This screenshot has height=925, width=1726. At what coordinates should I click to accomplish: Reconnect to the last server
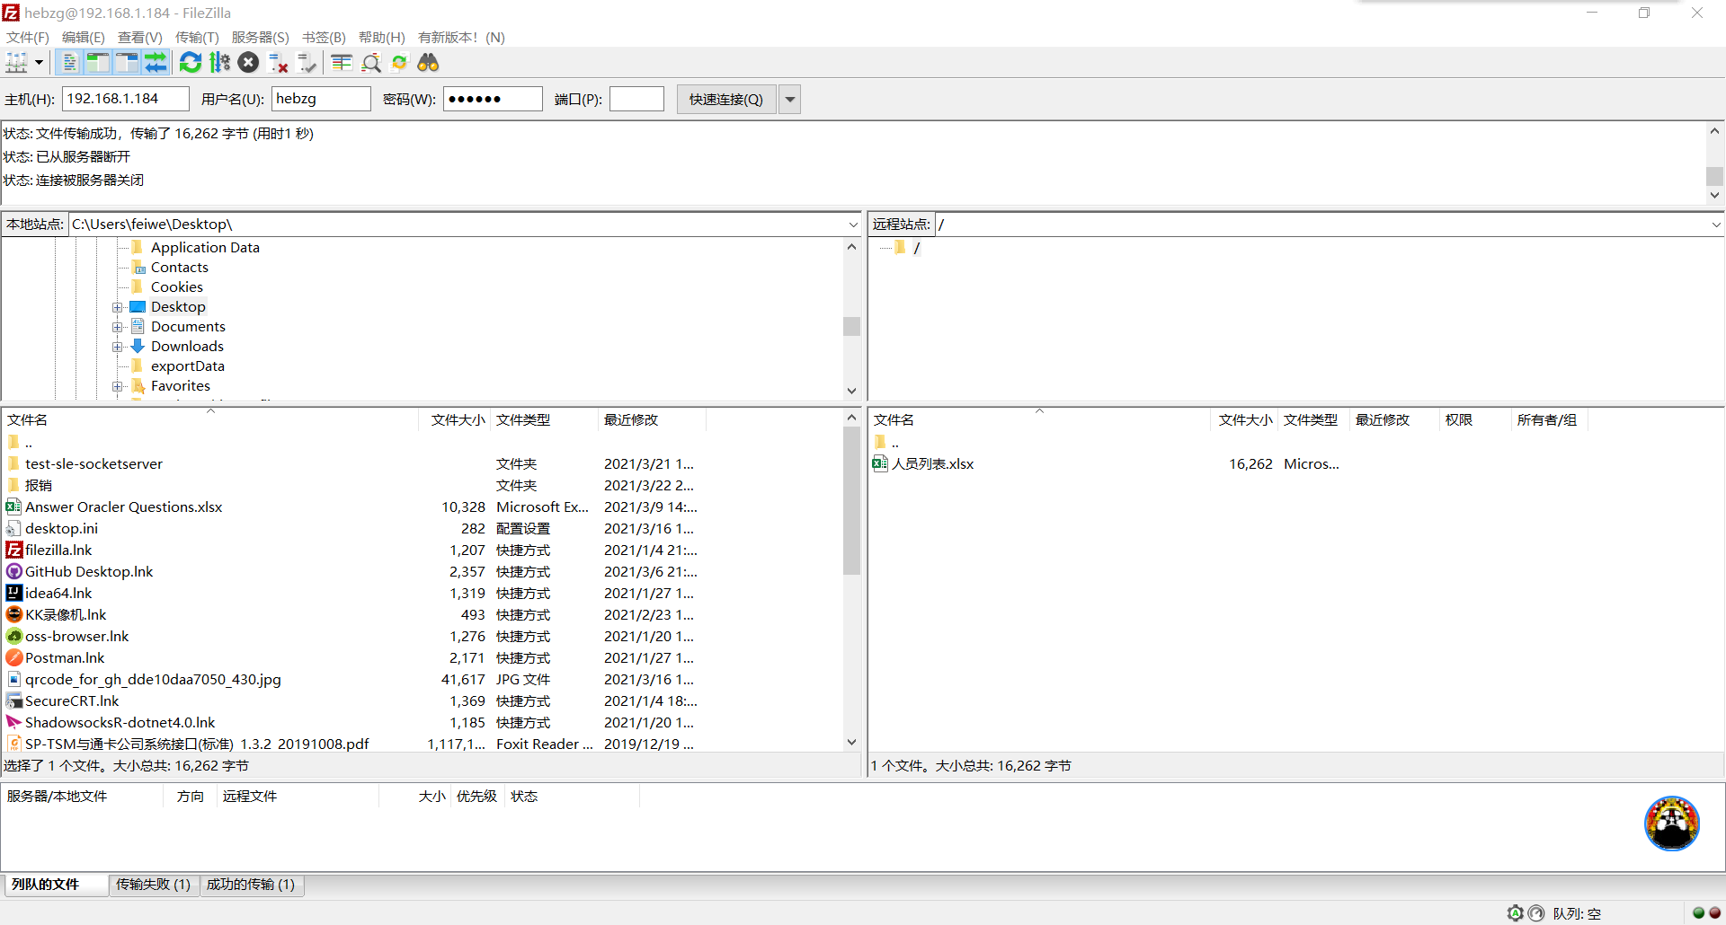point(307,63)
